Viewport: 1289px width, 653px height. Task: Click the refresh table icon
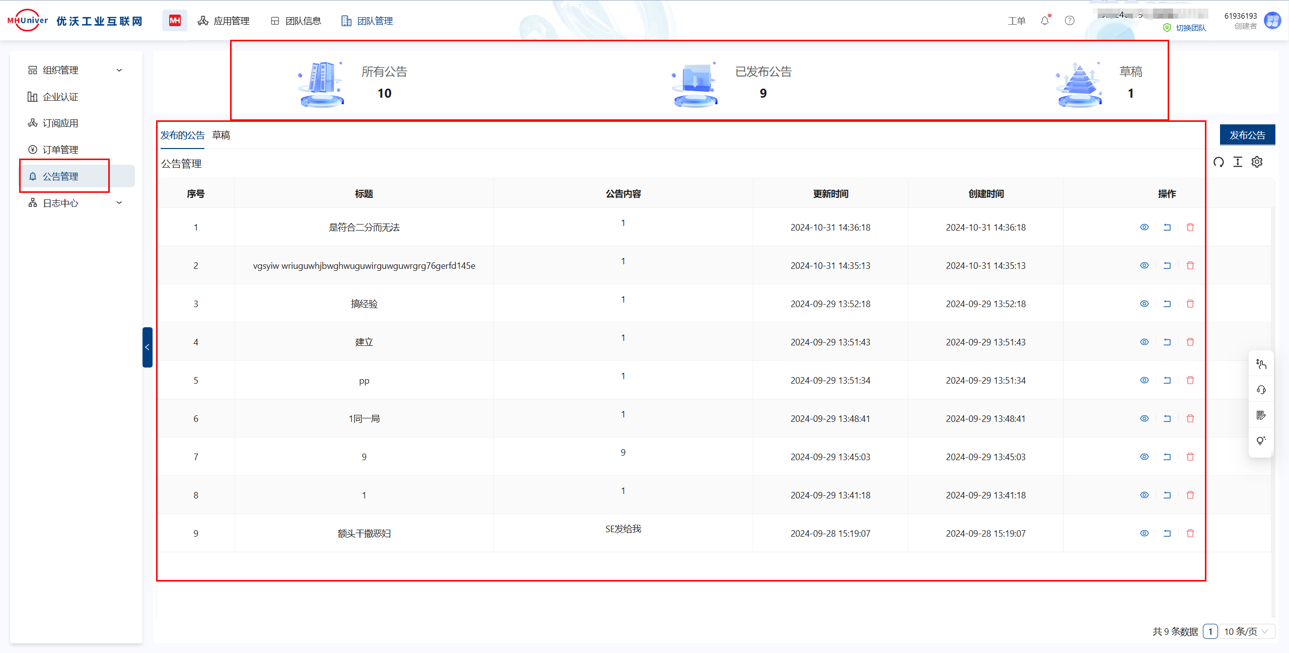point(1219,162)
